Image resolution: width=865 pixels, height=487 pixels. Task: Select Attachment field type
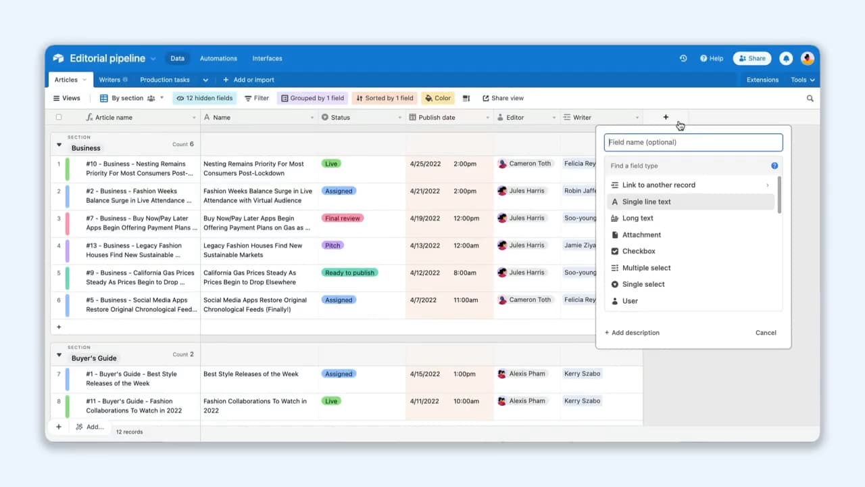coord(689,235)
